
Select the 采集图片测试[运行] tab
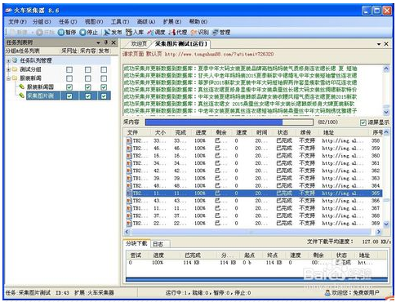(x=181, y=43)
